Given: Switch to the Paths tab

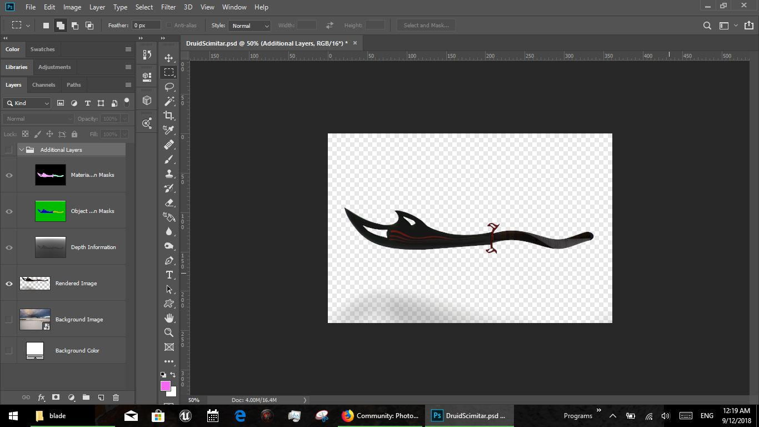Looking at the screenshot, I should coord(74,85).
